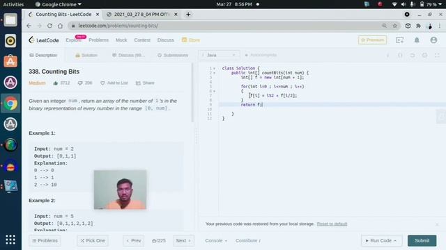Screen dimensions: 446x250
Task: Close the Counting Bits tab
Action: pos(98,15)
